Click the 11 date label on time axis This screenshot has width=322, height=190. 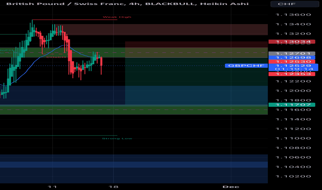click(52, 187)
